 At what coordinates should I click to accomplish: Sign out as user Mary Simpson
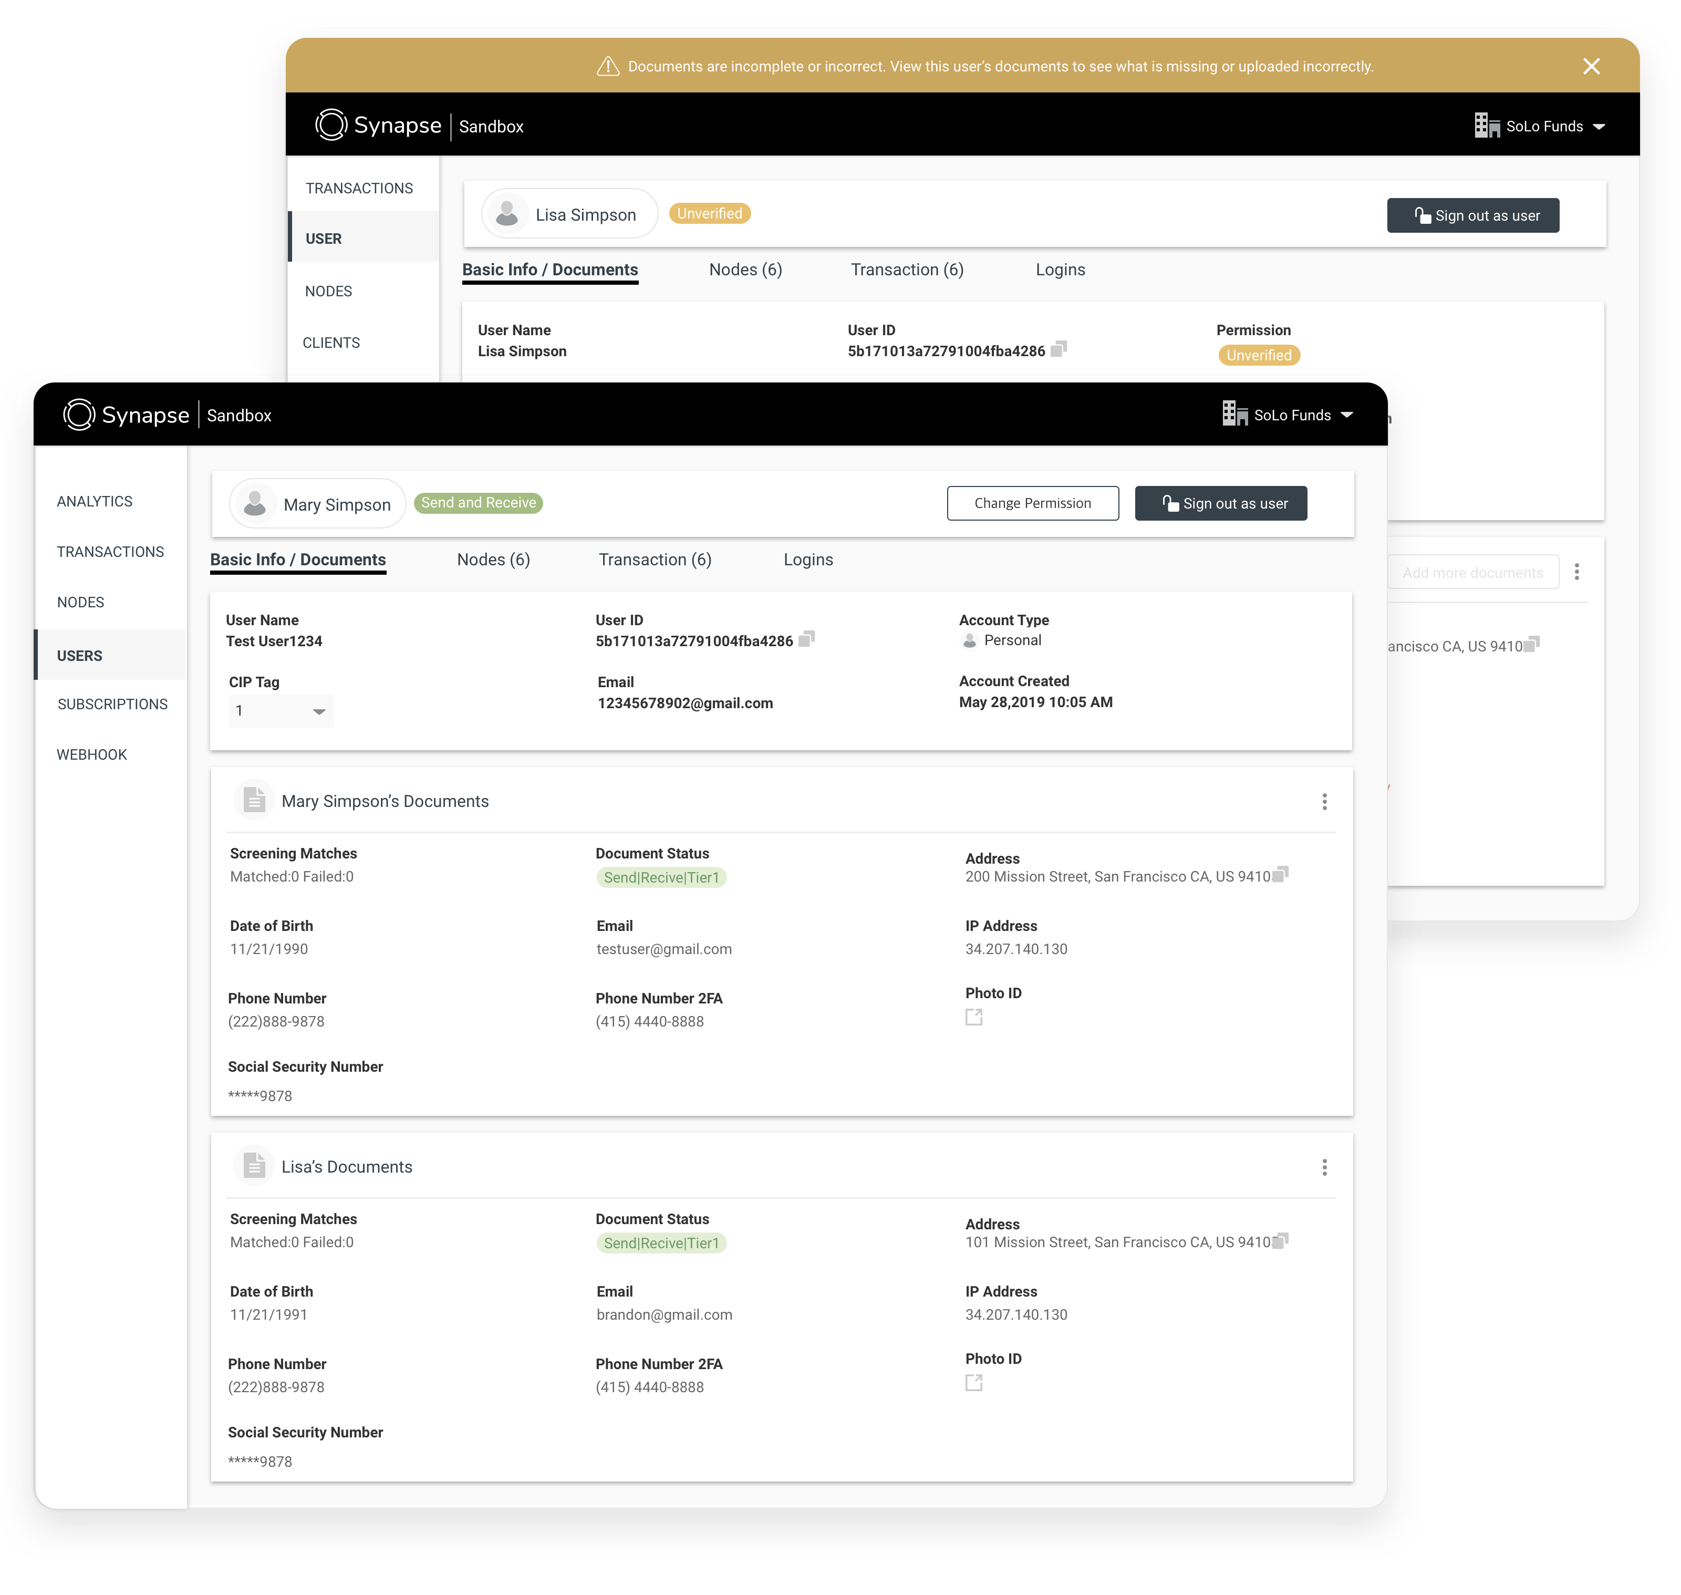tap(1220, 503)
